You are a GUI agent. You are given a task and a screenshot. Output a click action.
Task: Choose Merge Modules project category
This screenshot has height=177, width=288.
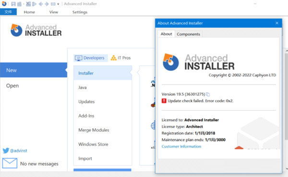[x=103, y=130]
